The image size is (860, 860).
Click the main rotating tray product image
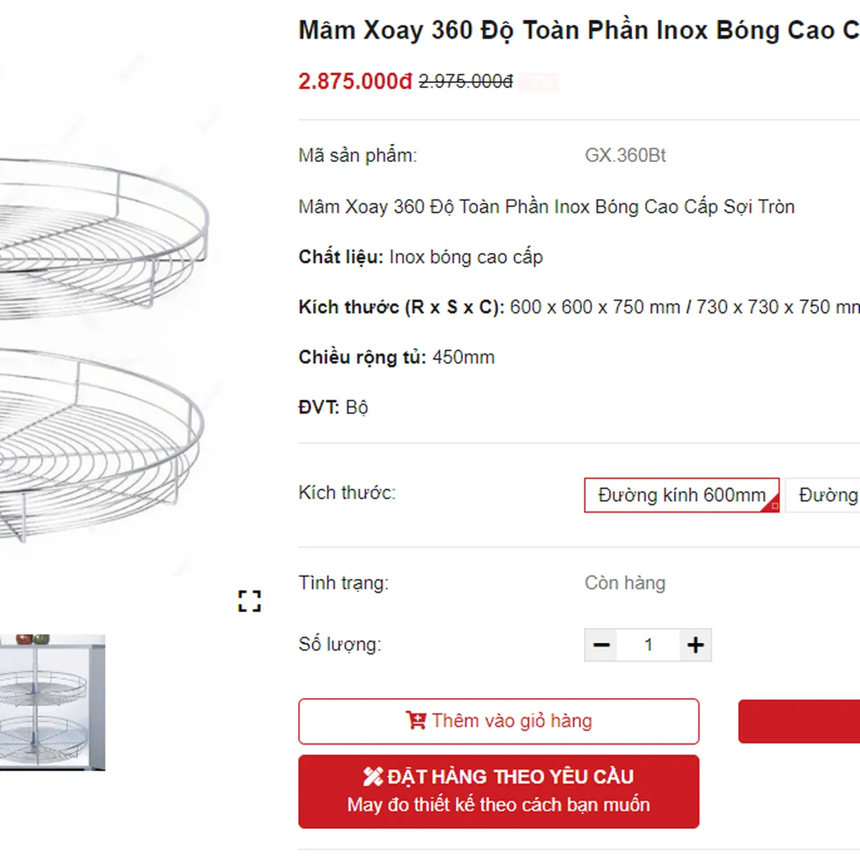pyautogui.click(x=100, y=344)
